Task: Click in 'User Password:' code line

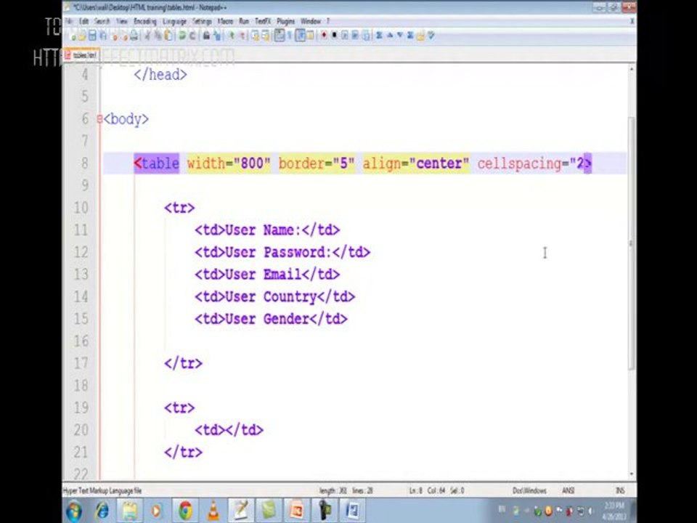Action: (282, 252)
